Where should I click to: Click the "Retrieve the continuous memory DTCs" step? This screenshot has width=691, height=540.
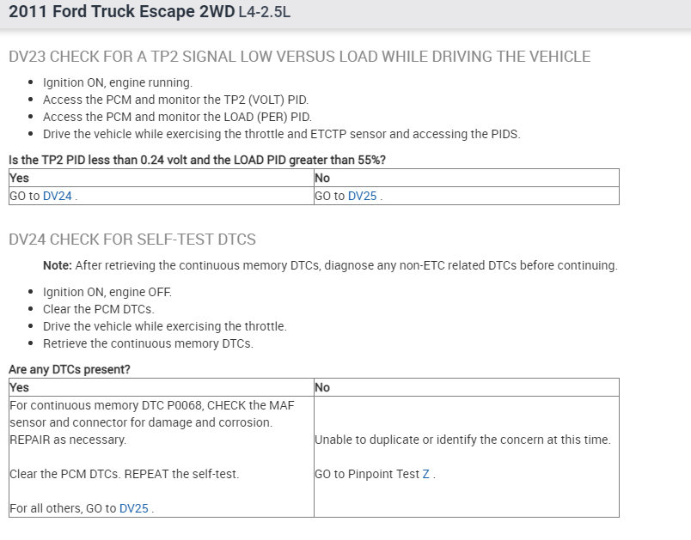coord(148,343)
